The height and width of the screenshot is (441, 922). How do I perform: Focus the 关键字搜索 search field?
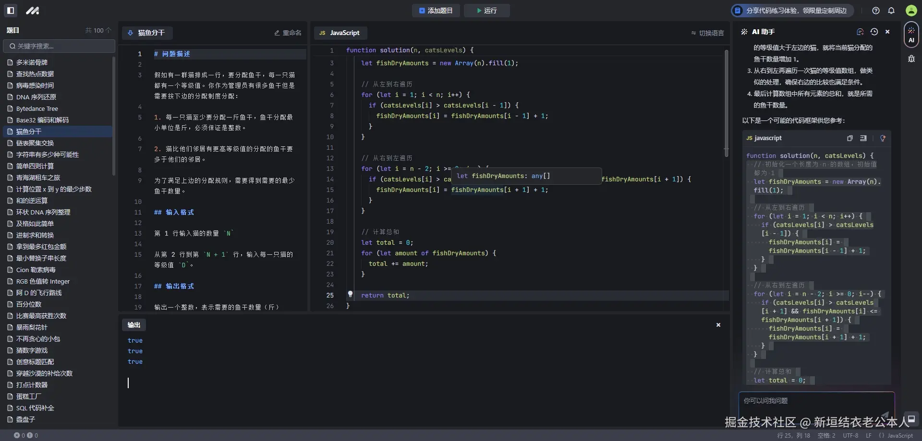pyautogui.click(x=59, y=46)
